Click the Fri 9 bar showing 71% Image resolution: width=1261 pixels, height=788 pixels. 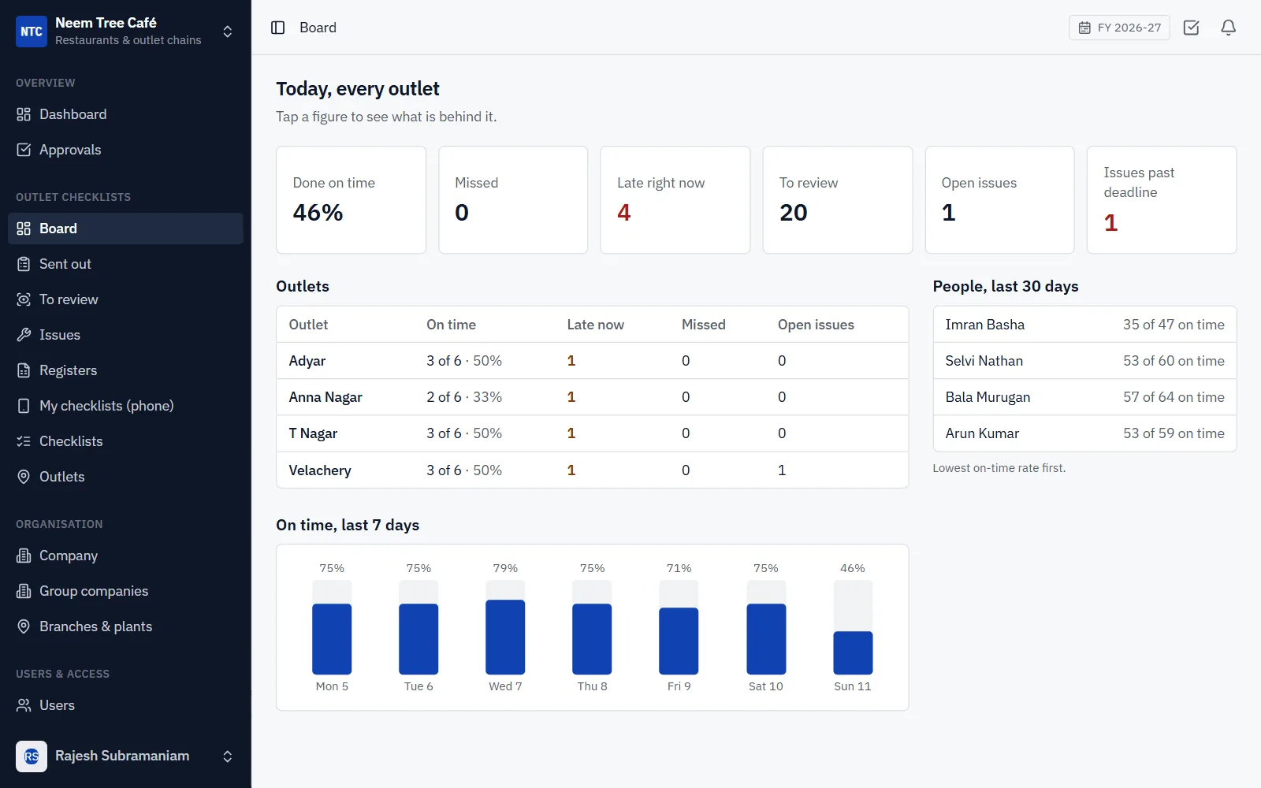pyautogui.click(x=679, y=641)
